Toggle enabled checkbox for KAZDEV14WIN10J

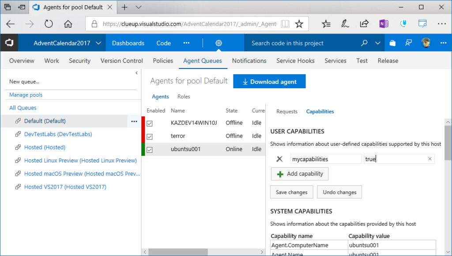[x=149, y=124]
